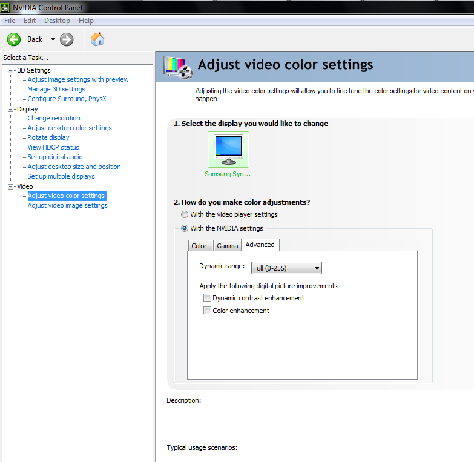Open the Desktop menu
474x462 pixels.
tap(57, 21)
